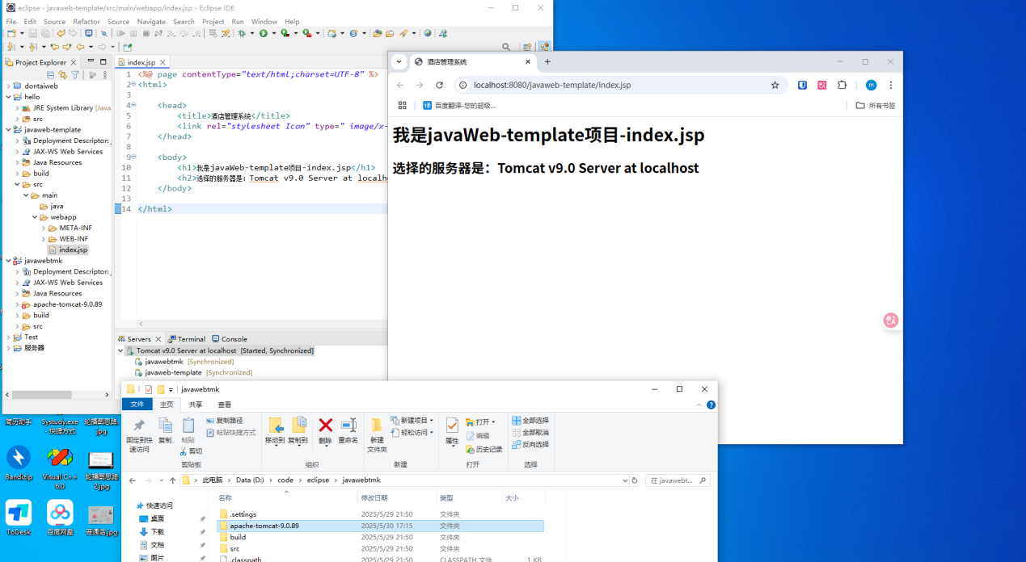
Task: Collapse the webapp folder in the project tree
Action: [x=35, y=217]
